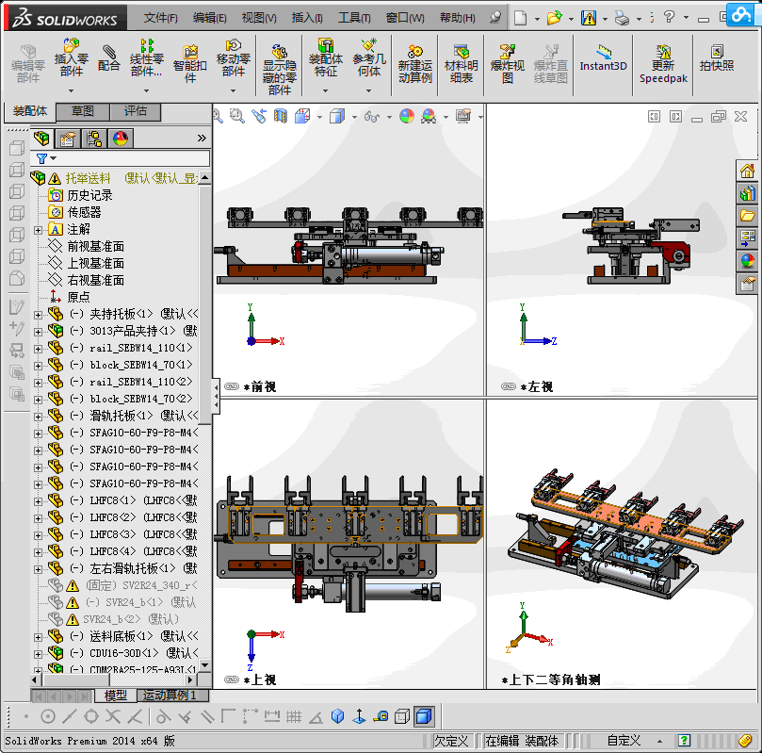
Task: Switch to the 评估 tab
Action: pos(136,111)
